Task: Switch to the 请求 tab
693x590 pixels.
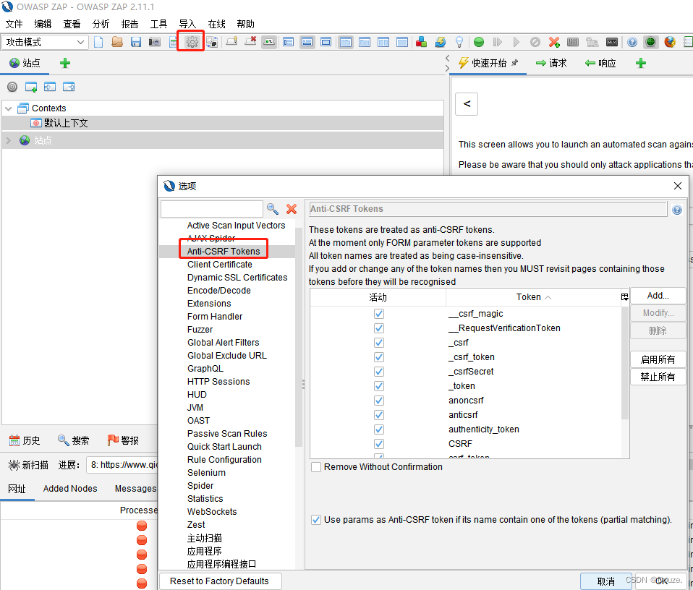Action: (551, 63)
